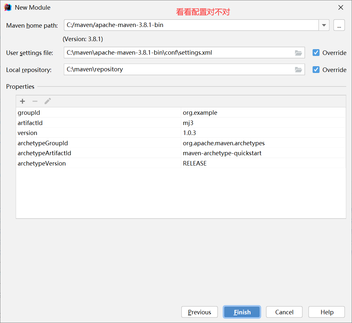Expand the Maven home path dropdown
This screenshot has width=352, height=323.
coord(324,25)
